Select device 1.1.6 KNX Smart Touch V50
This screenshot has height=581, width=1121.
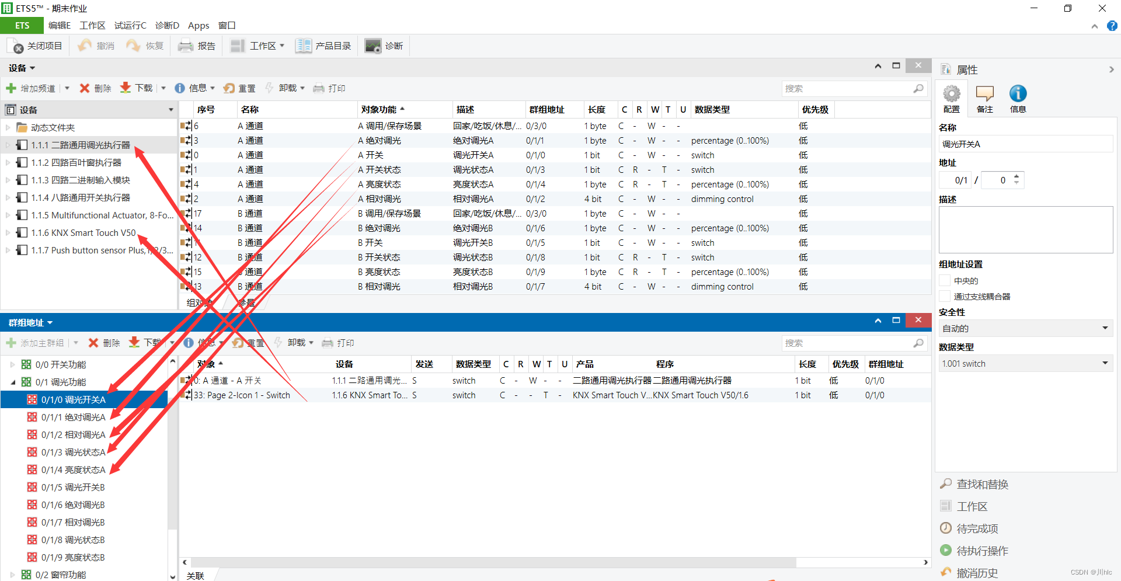83,233
